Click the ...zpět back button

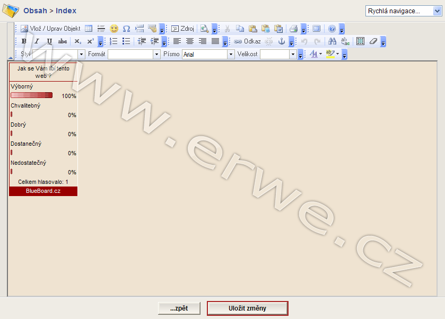point(179,308)
